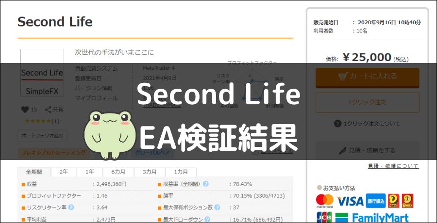This screenshot has height=223, width=437.
Task: Add to cart with カートに入れる button
Action: (x=368, y=77)
